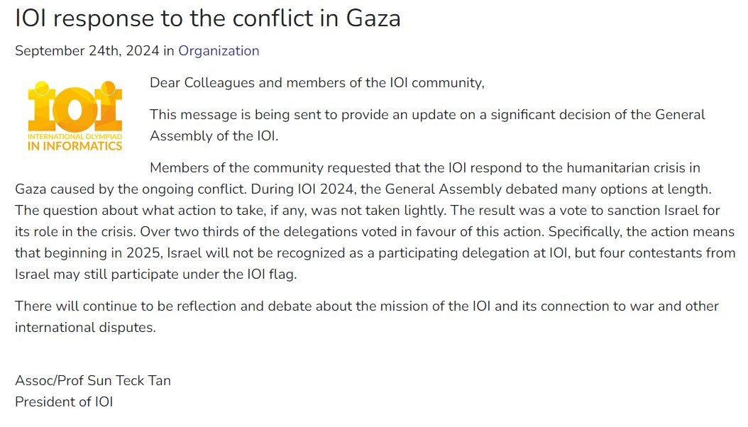Screen dimensions: 748x427
Task: Click the paragraph mentioning General Assembly decision
Action: [x=427, y=126]
